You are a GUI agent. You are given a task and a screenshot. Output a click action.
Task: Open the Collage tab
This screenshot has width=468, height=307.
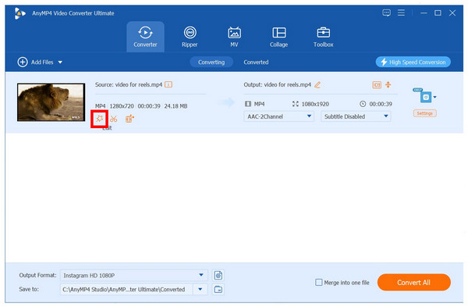point(278,37)
